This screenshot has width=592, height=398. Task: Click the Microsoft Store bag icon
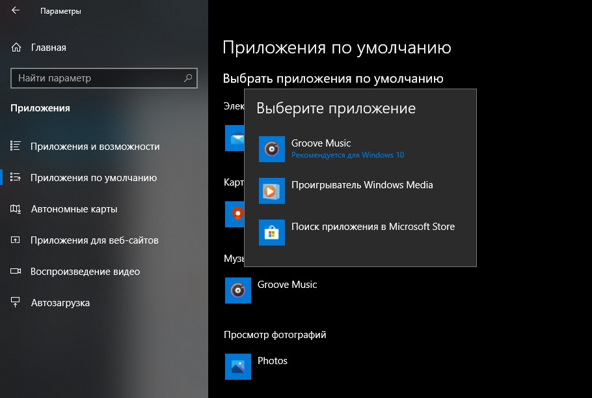[271, 233]
